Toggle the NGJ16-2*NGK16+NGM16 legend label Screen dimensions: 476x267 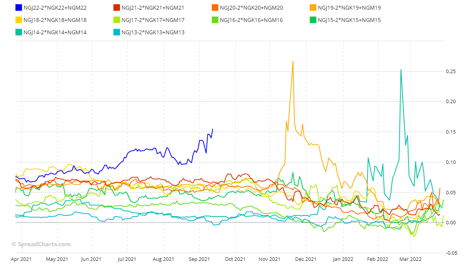(252, 20)
